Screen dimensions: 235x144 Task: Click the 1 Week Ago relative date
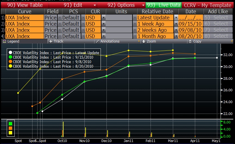155,24
